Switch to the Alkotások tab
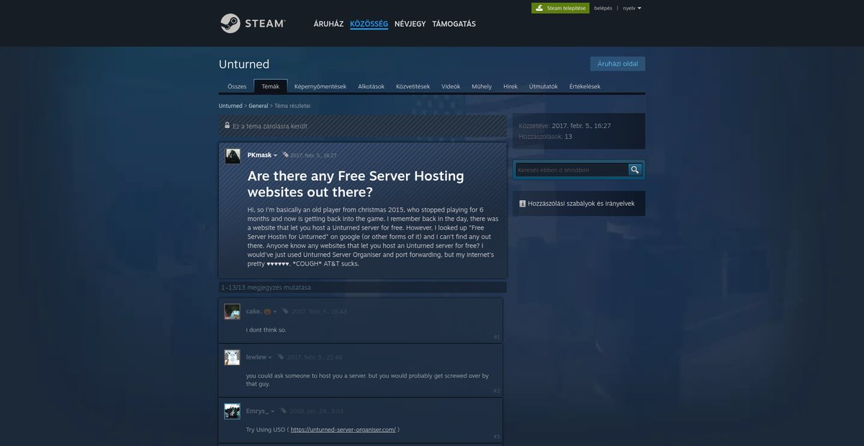 371,86
